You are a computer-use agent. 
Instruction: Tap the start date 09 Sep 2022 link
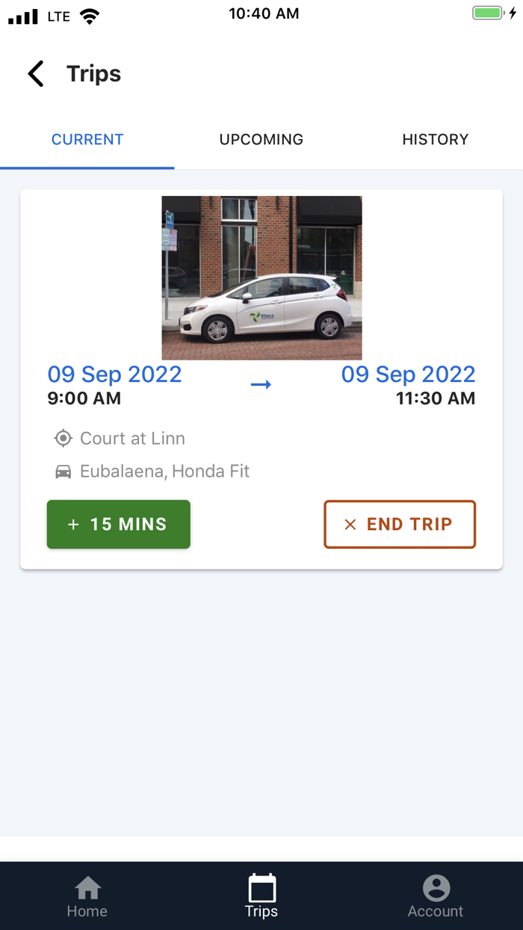pos(114,374)
